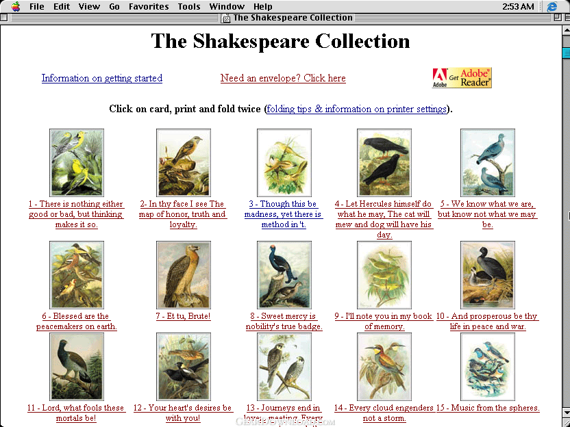This screenshot has width=570, height=427.
Task: Click card 14 bee-eaters thumbnail
Action: click(384, 367)
